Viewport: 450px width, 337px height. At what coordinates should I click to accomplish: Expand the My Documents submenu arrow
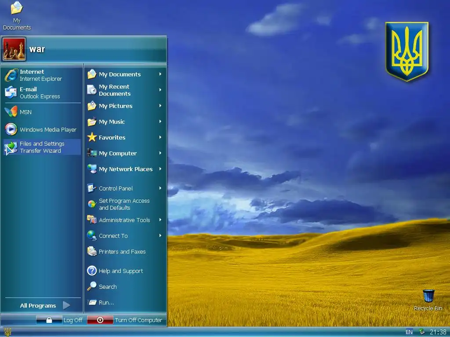160,74
